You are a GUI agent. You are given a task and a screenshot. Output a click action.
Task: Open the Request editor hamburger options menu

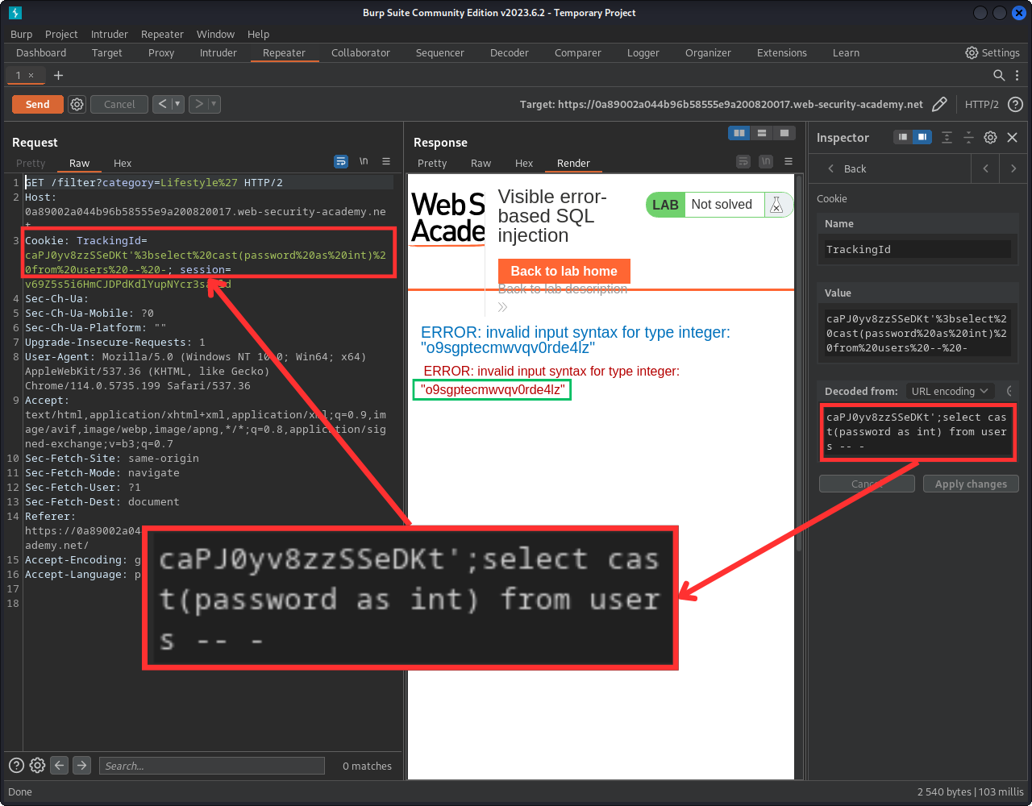coord(386,161)
